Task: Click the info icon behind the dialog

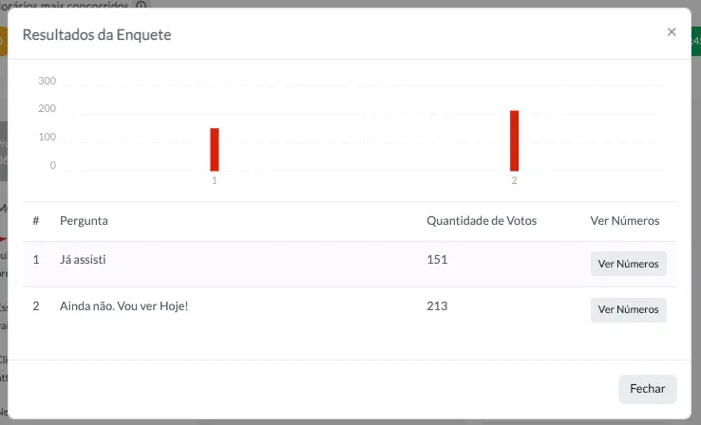Action: tap(142, 5)
